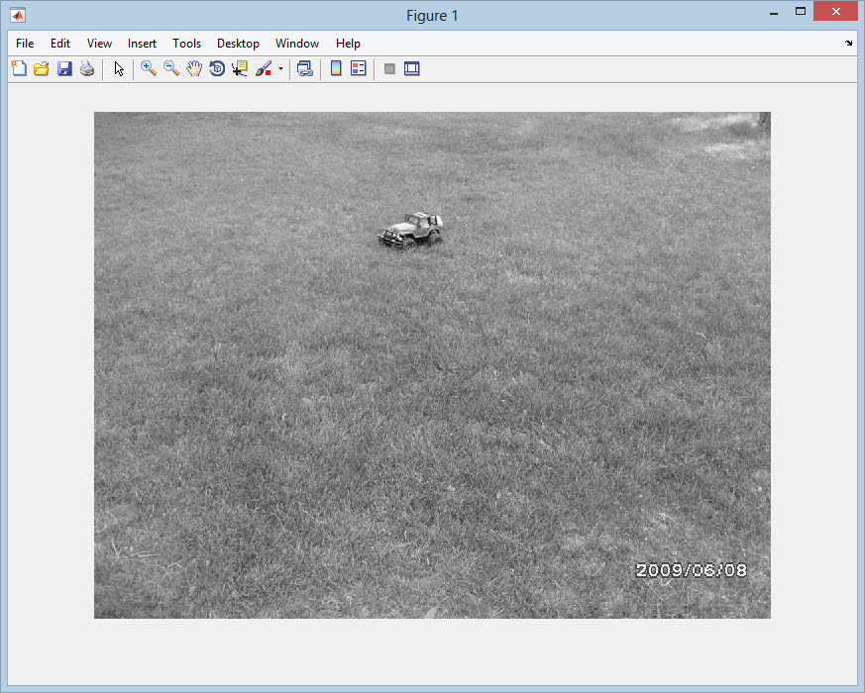Print the figure with the printer icon
Screen dimensions: 865x693
pyautogui.click(x=87, y=68)
